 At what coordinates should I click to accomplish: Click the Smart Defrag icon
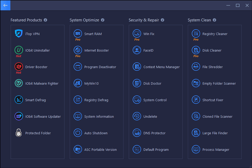pos(19,100)
